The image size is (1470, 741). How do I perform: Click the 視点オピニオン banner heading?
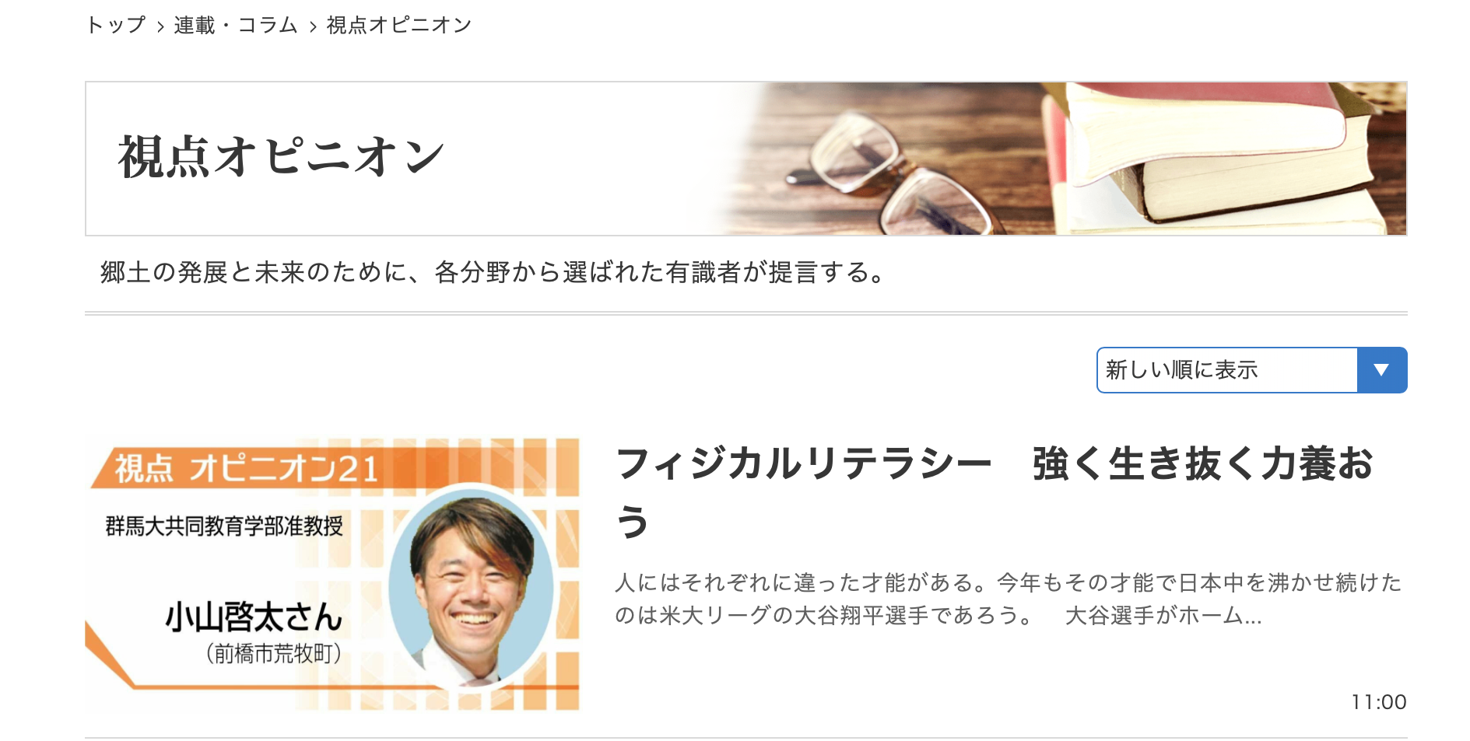coord(281,158)
